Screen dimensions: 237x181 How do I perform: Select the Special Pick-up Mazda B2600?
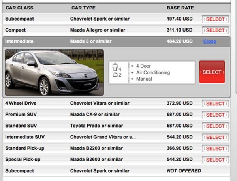coord(215,160)
